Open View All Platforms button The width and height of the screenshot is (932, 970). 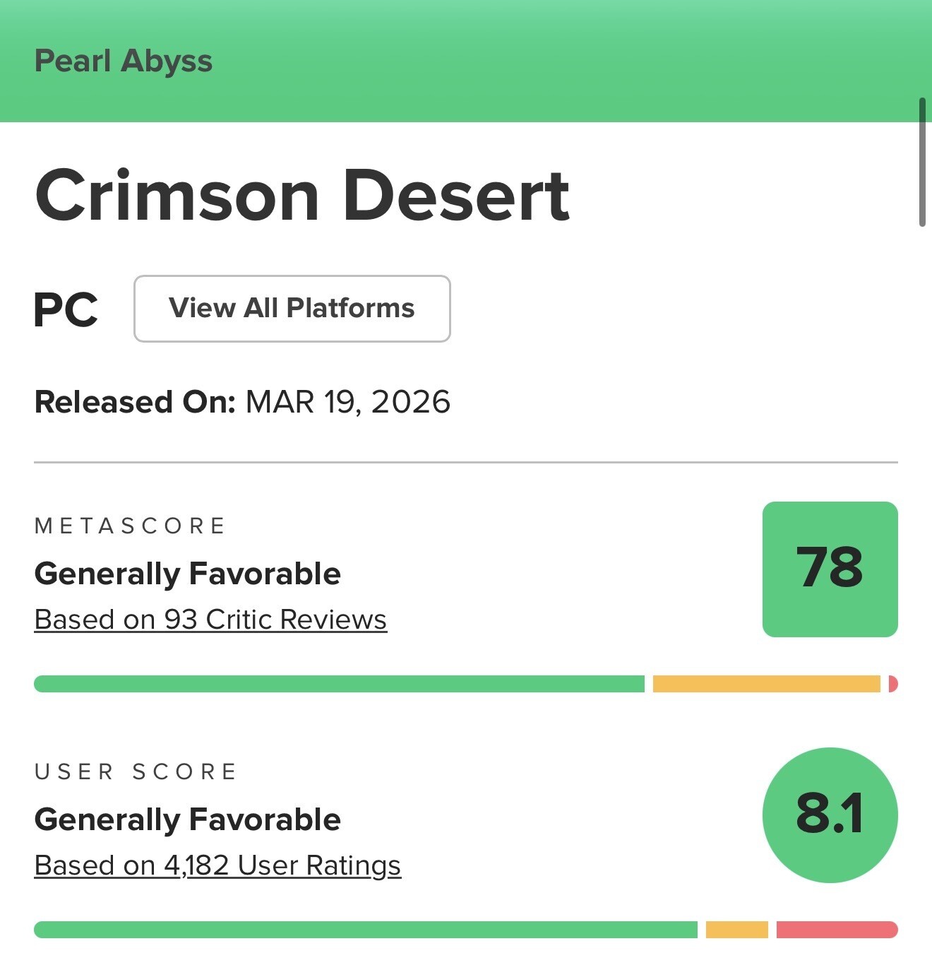pos(292,309)
